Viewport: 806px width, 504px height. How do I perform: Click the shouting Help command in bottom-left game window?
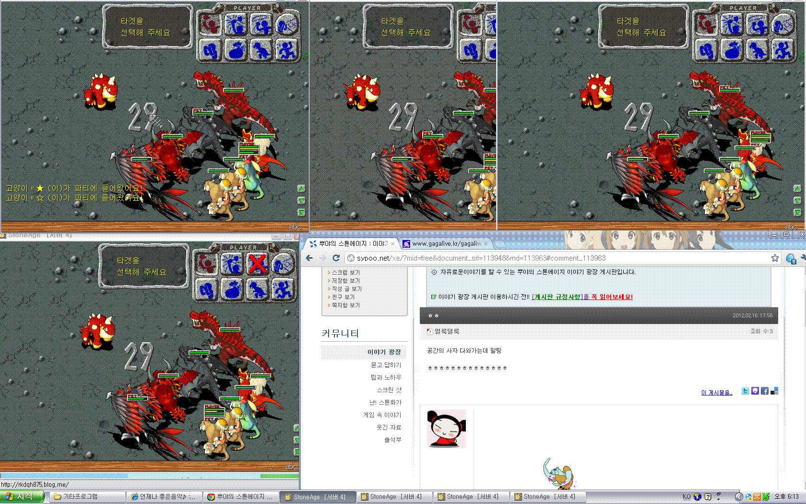(x=283, y=264)
